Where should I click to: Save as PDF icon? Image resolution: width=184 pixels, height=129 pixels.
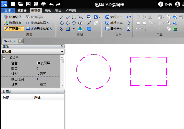coord(36,4)
